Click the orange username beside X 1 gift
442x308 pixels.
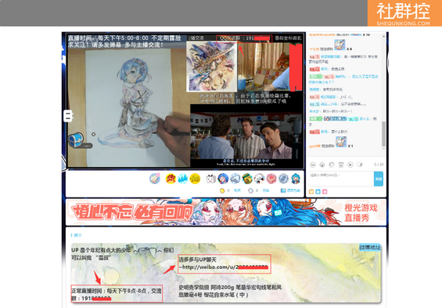(x=314, y=146)
